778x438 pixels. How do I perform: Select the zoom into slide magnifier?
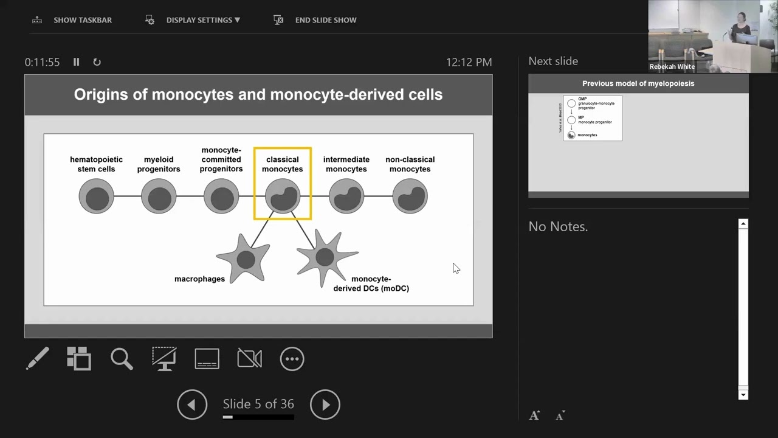[122, 359]
